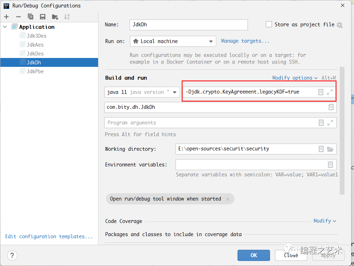Viewport: 354px width, 266px height.
Task: Open the Code Coverage Modify dropdown
Action: [324, 221]
